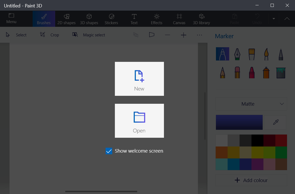
Task: Pick the green colour swatch
Action: click(281, 152)
